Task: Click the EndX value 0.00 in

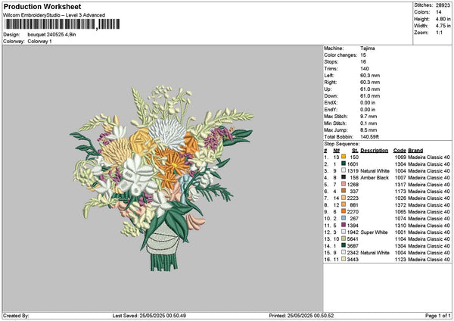Action: [368, 103]
